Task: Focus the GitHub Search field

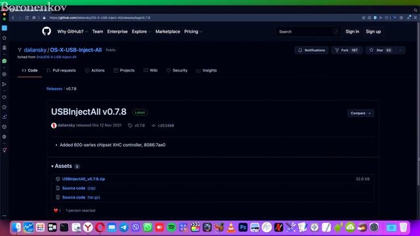Action: click(308, 31)
